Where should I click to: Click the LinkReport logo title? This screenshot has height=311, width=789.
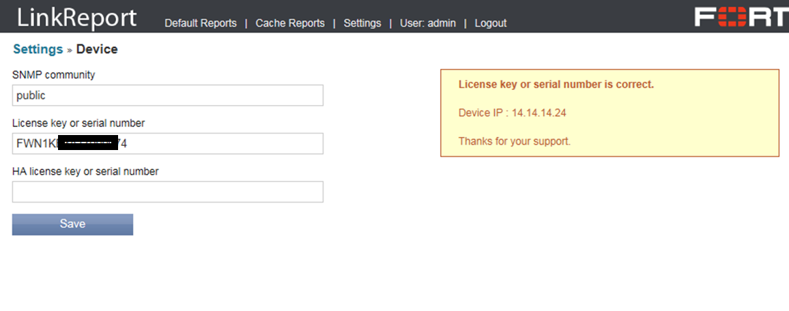tap(76, 18)
